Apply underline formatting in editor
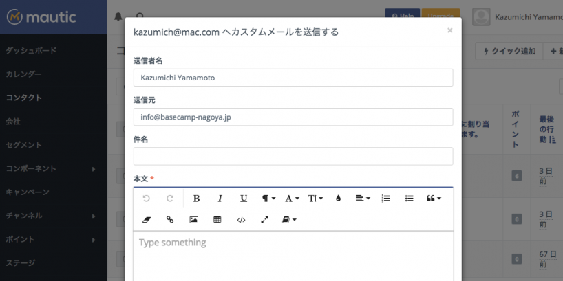Viewport: 563px width, 281px height. (x=243, y=199)
